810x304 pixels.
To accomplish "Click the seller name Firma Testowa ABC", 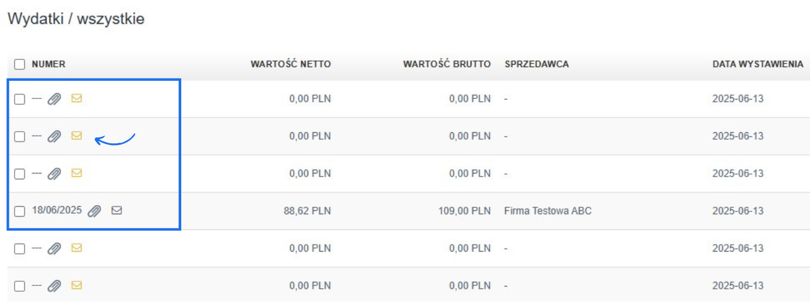I will click(x=547, y=211).
